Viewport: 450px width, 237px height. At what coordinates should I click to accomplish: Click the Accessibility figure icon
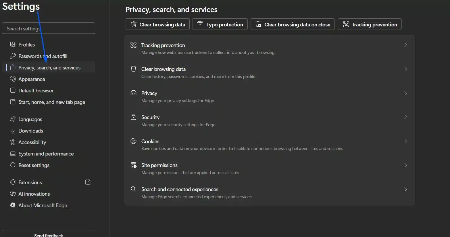pyautogui.click(x=13, y=142)
